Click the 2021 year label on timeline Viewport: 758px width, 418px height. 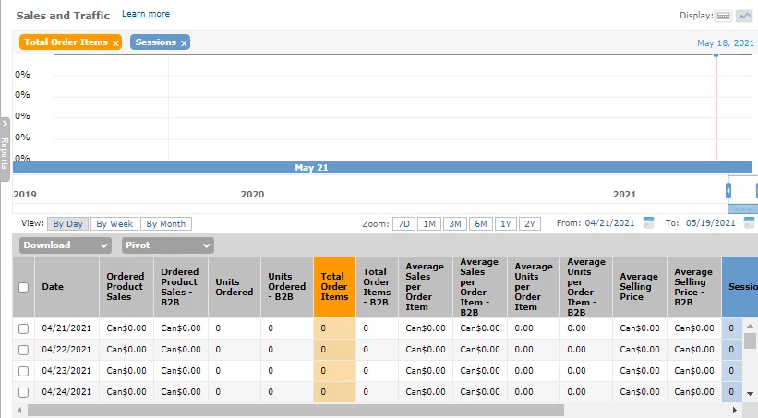(x=624, y=195)
